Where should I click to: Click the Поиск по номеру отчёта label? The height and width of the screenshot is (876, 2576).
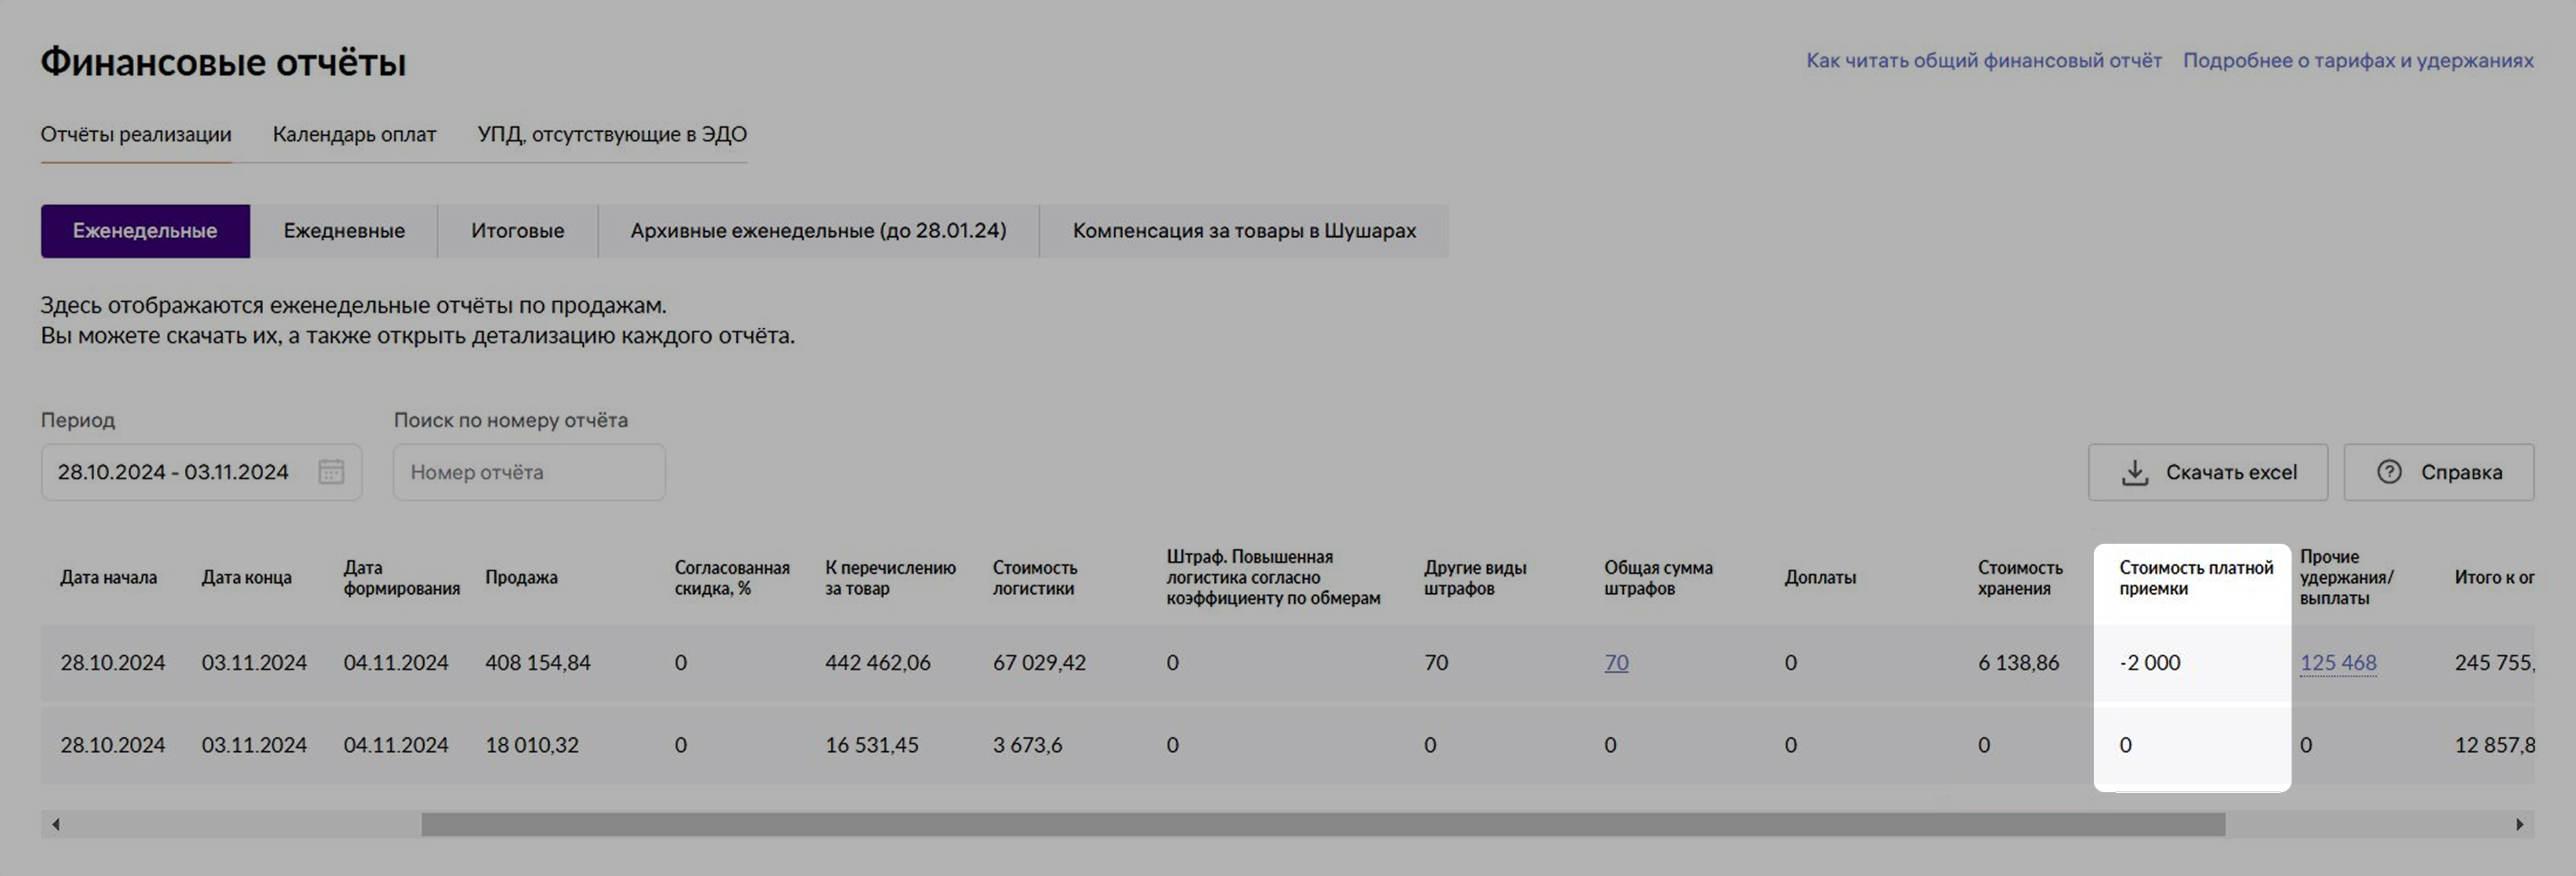tap(511, 419)
